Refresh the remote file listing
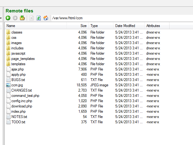The width and height of the screenshot is (193, 145). tap(39, 18)
